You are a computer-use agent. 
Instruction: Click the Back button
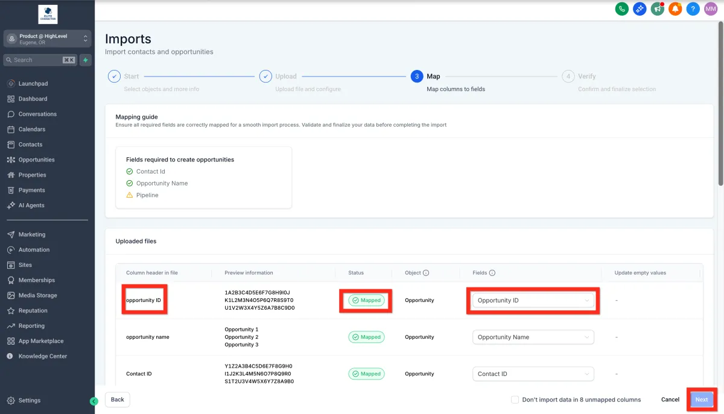117,400
